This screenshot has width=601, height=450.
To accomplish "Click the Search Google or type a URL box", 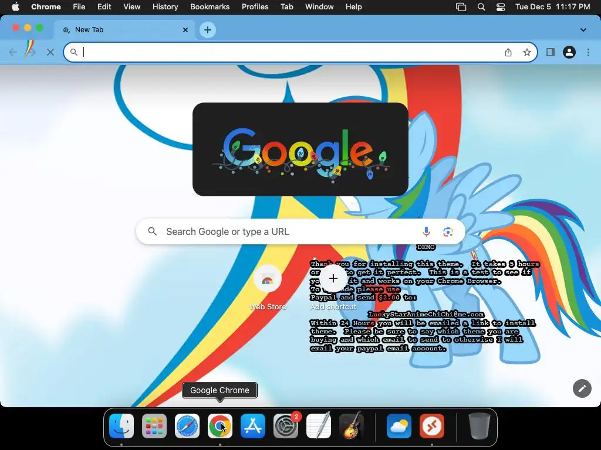I will pyautogui.click(x=300, y=231).
